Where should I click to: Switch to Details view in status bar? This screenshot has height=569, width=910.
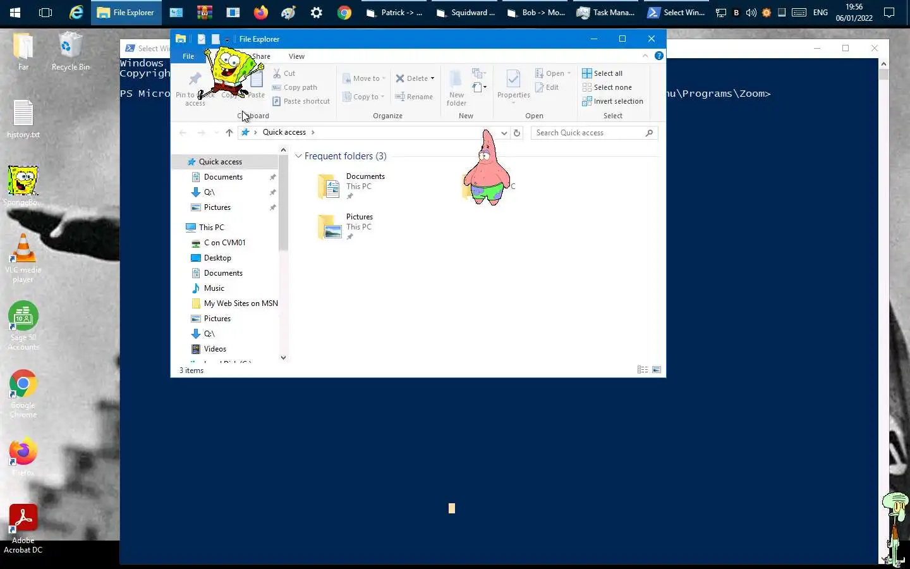643,370
